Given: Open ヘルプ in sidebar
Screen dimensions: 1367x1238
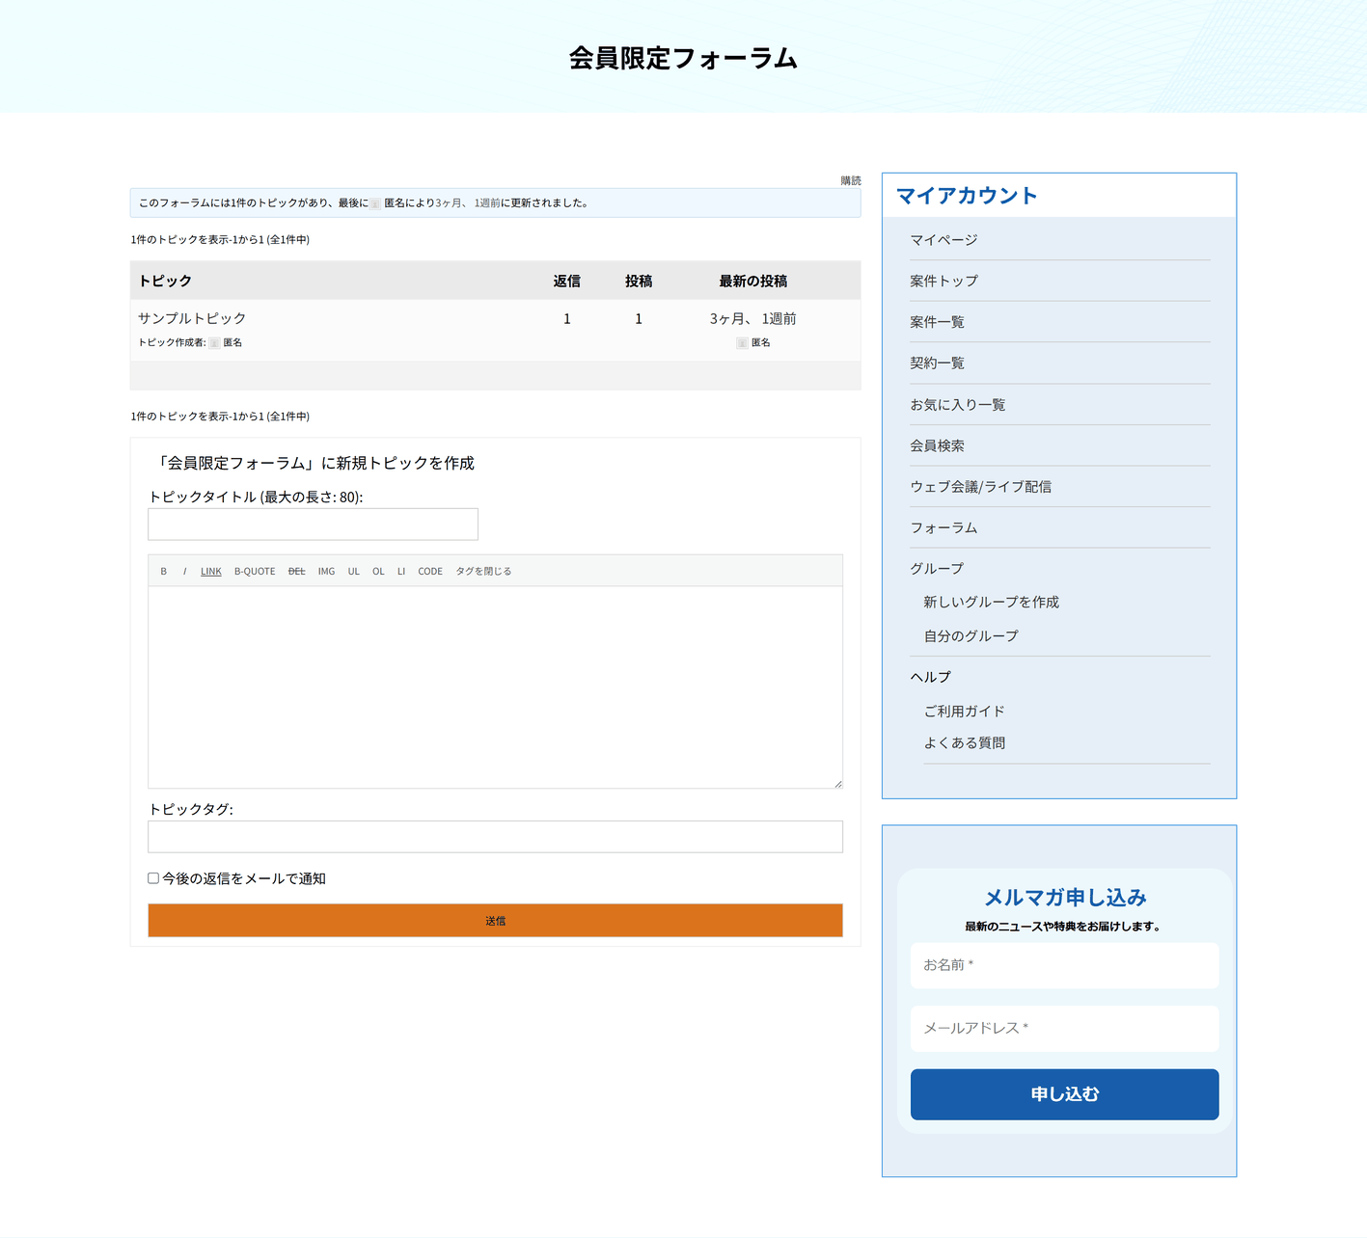Looking at the screenshot, I should 930,677.
